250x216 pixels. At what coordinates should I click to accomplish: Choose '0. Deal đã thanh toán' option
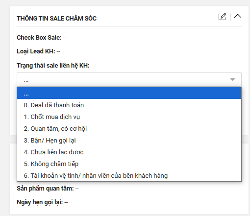tap(129, 105)
